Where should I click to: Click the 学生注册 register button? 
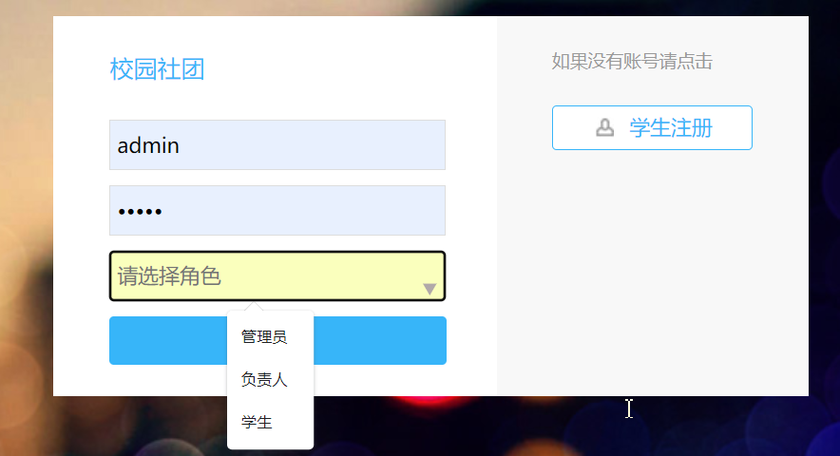[x=652, y=127]
